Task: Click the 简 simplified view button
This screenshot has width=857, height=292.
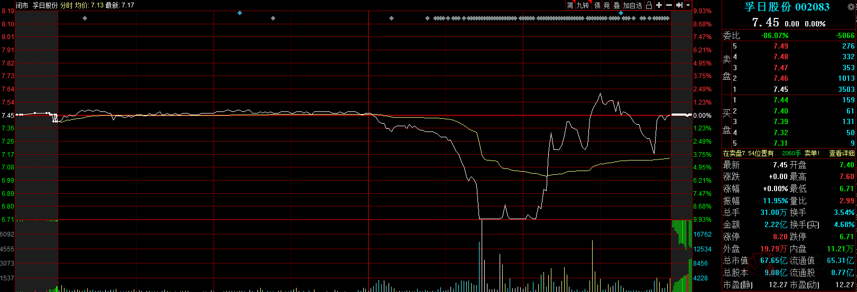Action: coord(570,5)
